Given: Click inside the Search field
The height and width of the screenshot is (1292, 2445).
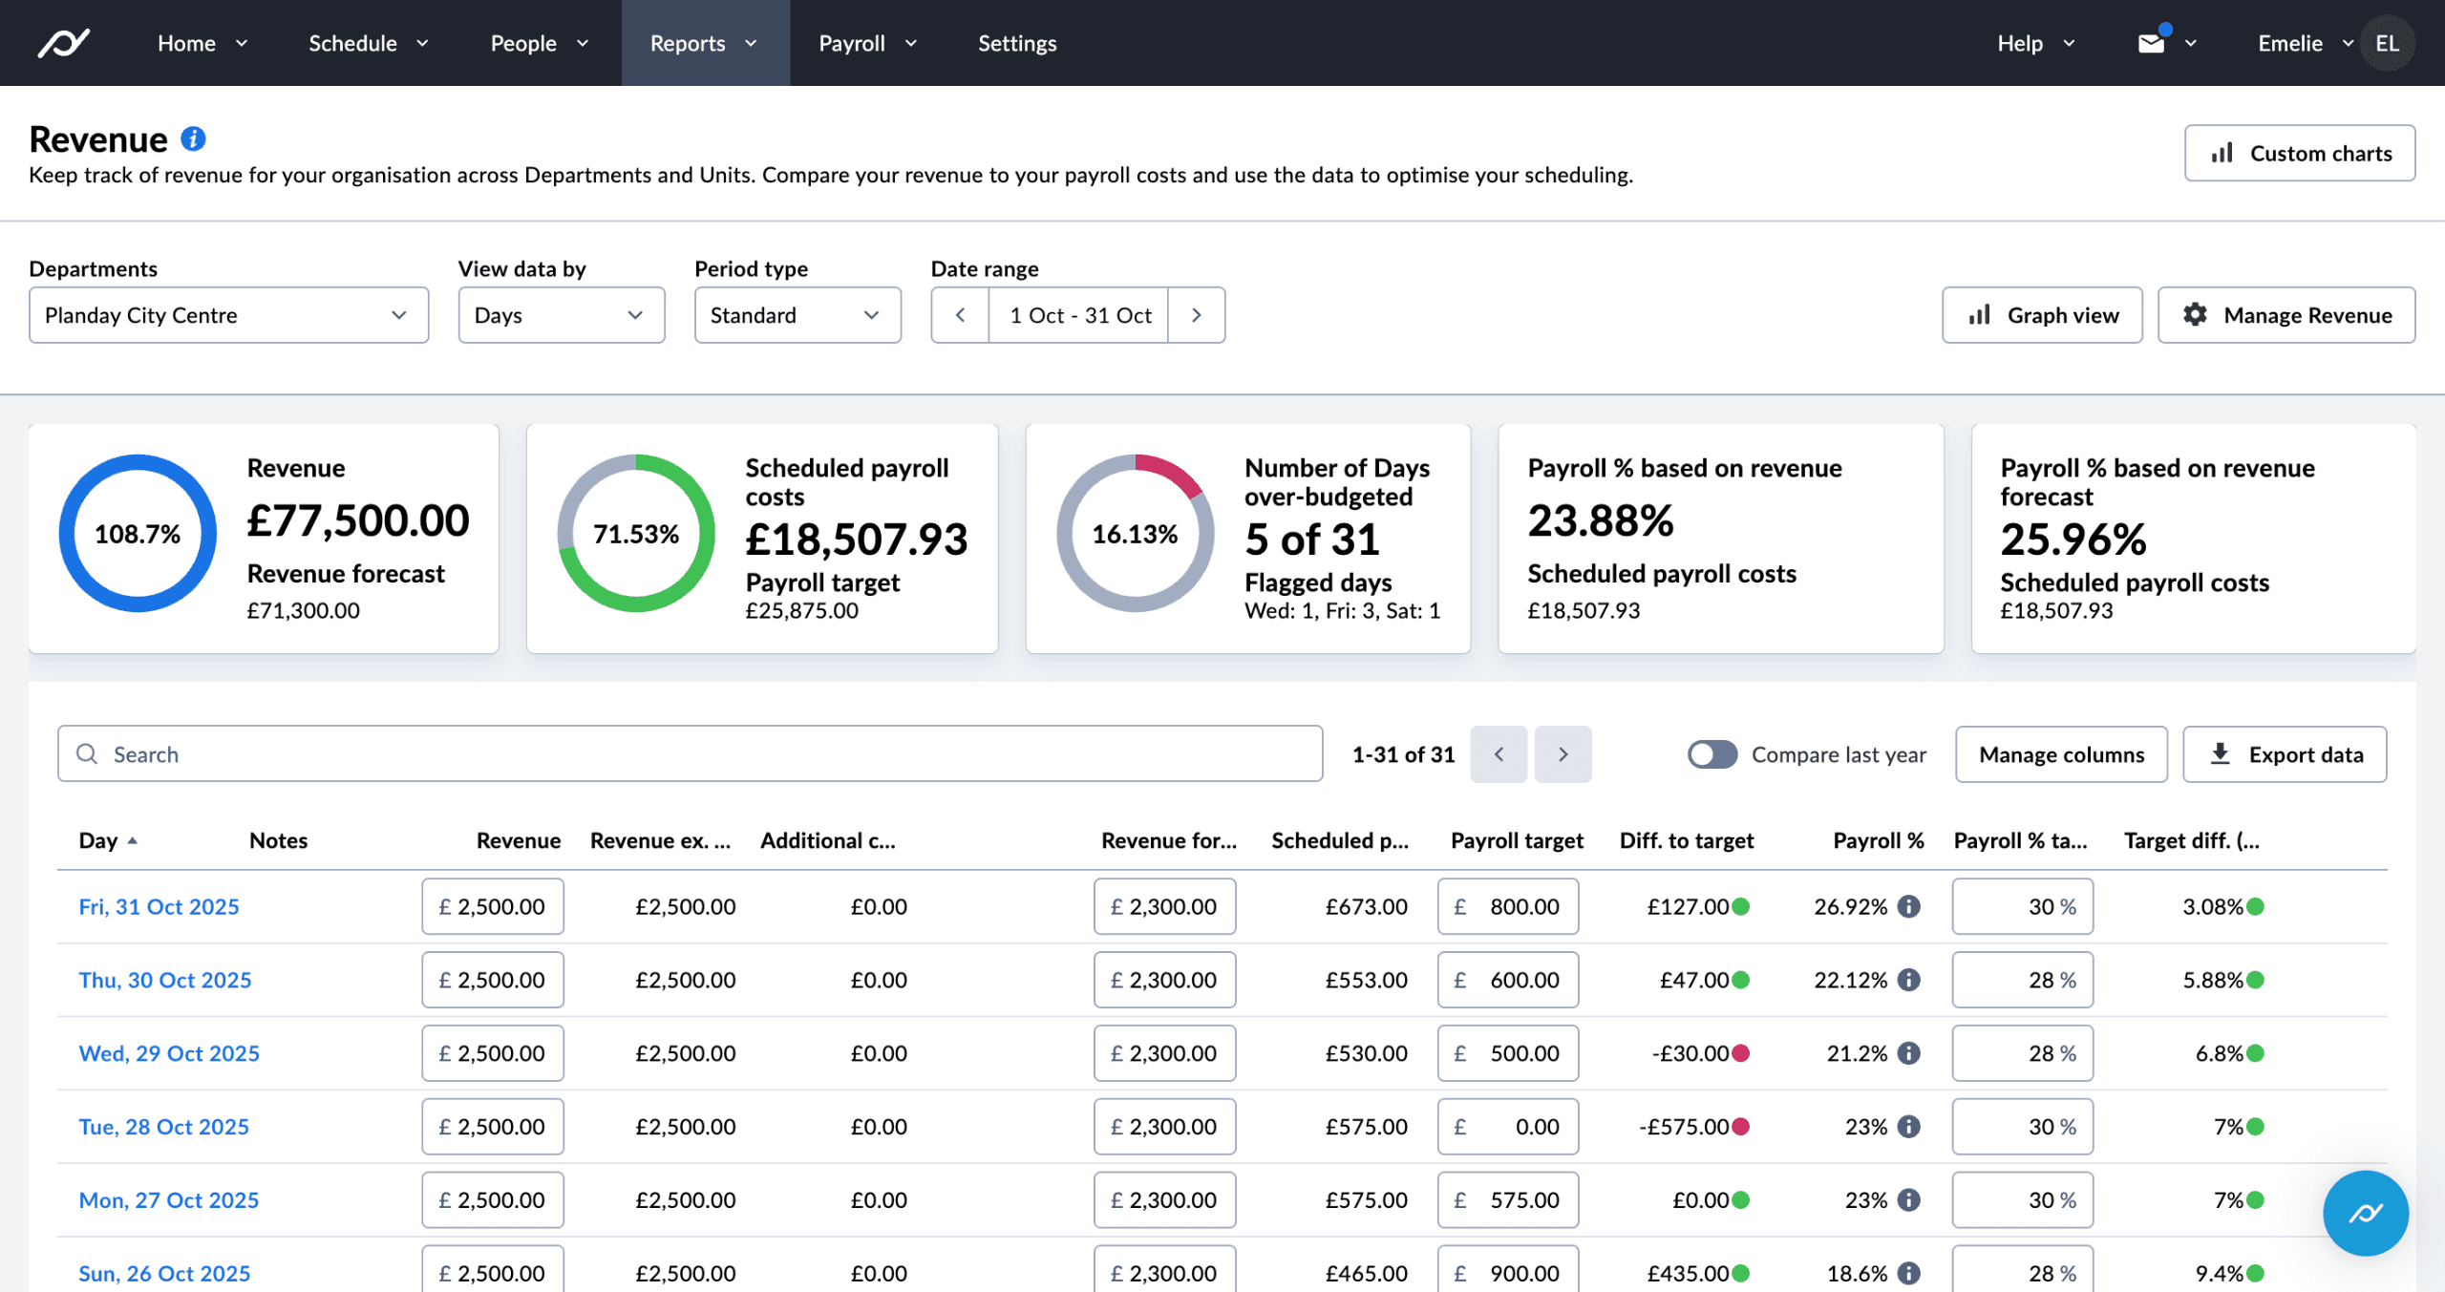Looking at the screenshot, I should pyautogui.click(x=382, y=753).
